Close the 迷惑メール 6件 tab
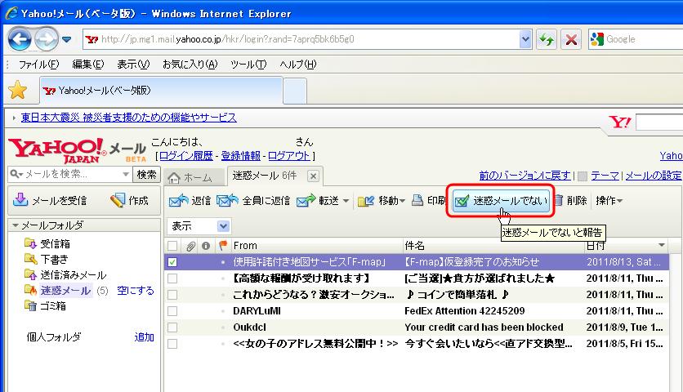The height and width of the screenshot is (392, 683). tap(313, 176)
